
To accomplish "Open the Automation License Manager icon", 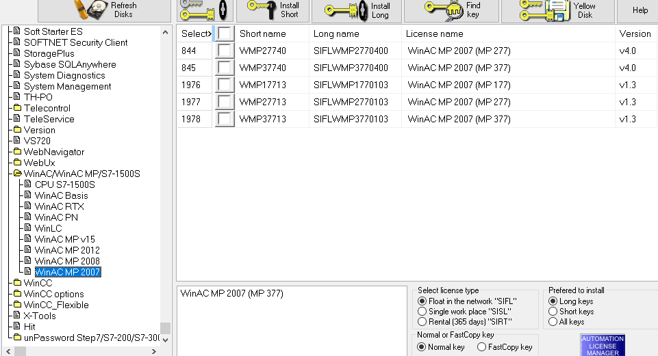I will (x=603, y=345).
